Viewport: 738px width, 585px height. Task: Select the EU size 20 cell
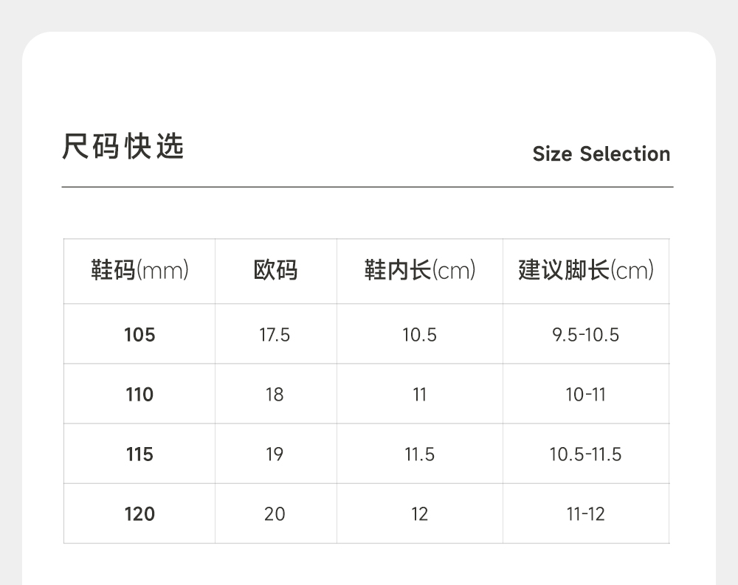point(275,514)
